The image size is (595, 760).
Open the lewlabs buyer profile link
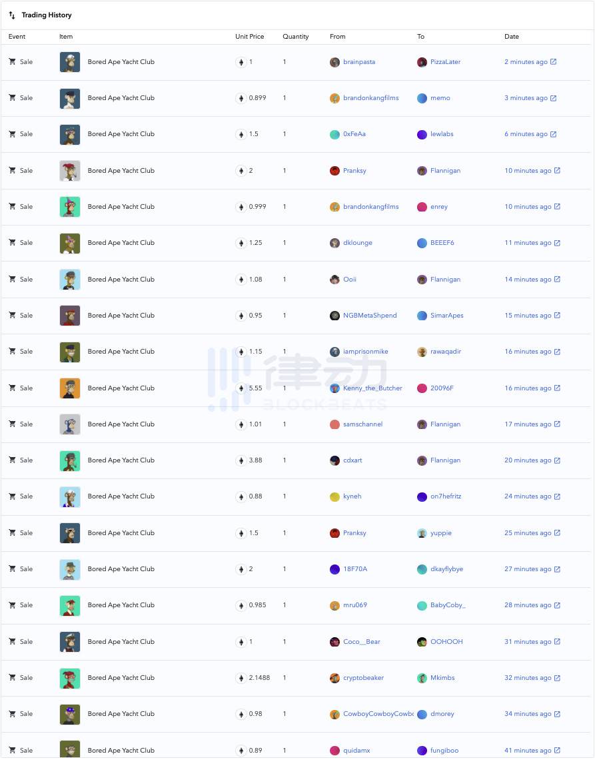442,134
